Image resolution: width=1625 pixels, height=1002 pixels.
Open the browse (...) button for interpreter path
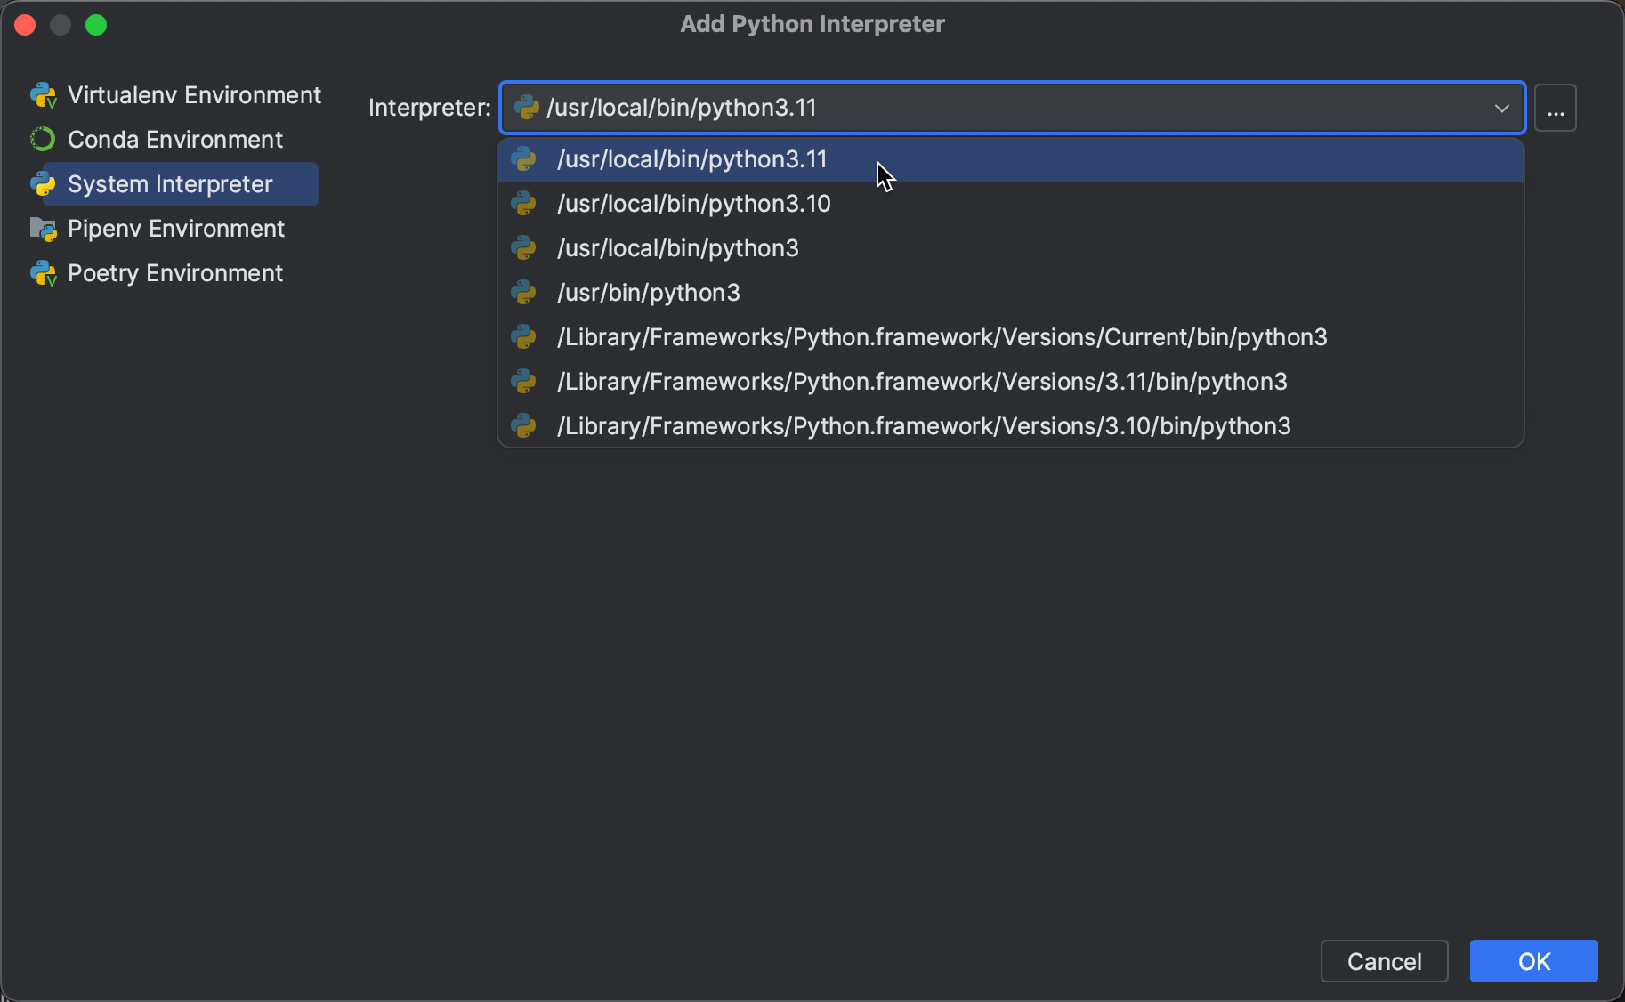click(1555, 108)
